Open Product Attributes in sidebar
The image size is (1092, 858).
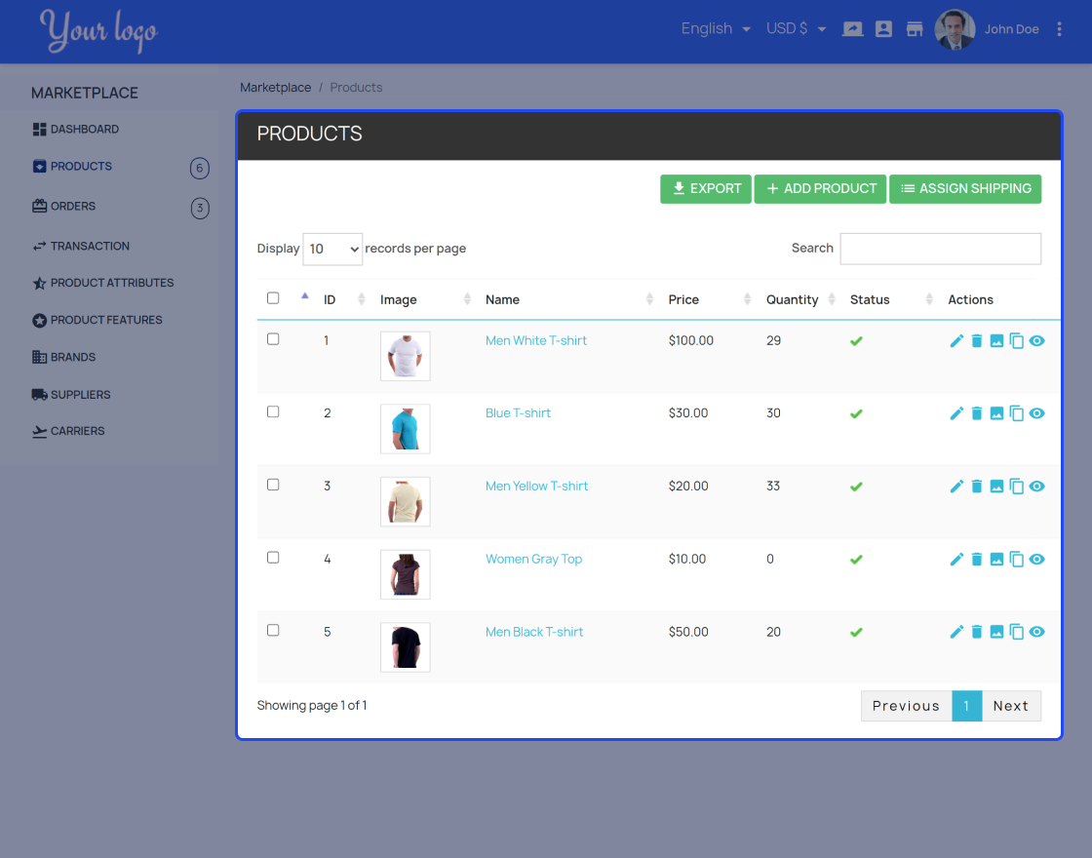pyautogui.click(x=103, y=283)
